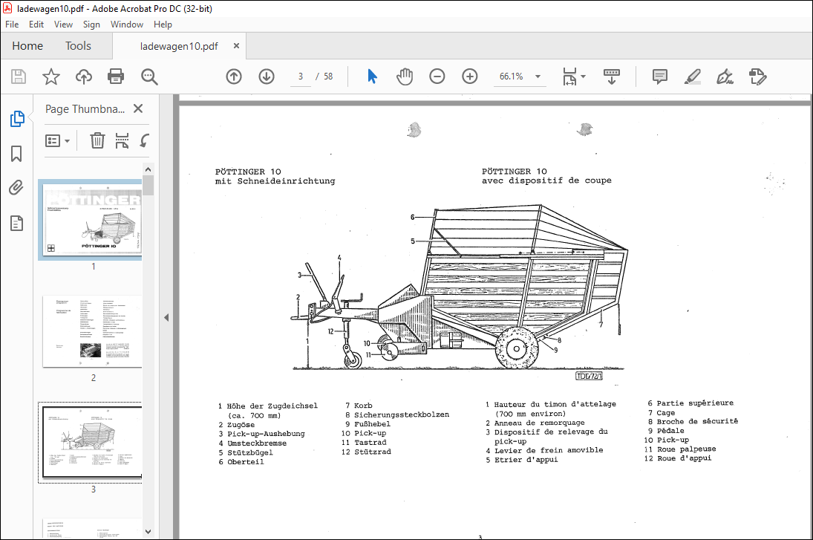Click the 'Partie supérieure' legend entry
Viewport: 813px width, 540px height.
(x=695, y=403)
